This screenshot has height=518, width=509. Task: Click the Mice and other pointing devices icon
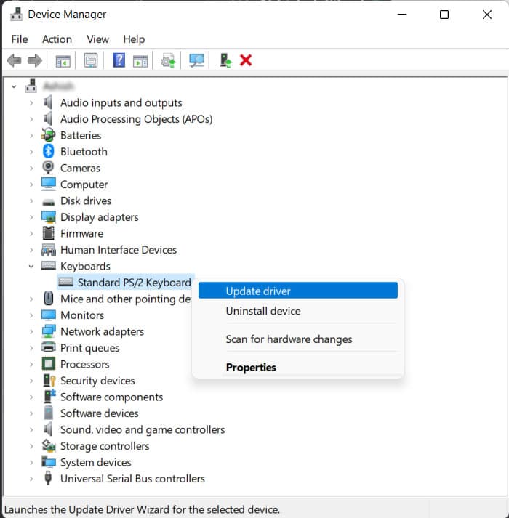pyautogui.click(x=49, y=299)
